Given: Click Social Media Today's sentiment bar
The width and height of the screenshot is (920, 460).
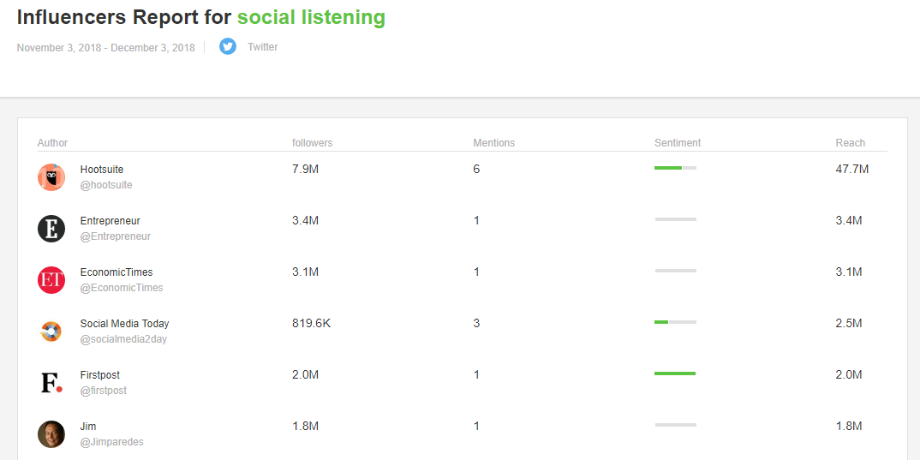Looking at the screenshot, I should pyautogui.click(x=675, y=322).
